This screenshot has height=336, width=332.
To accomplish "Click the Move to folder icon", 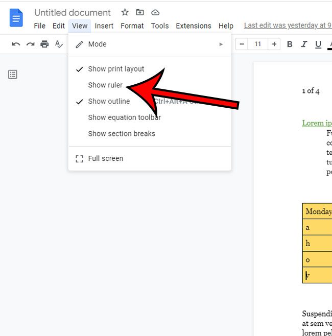I will (x=140, y=12).
